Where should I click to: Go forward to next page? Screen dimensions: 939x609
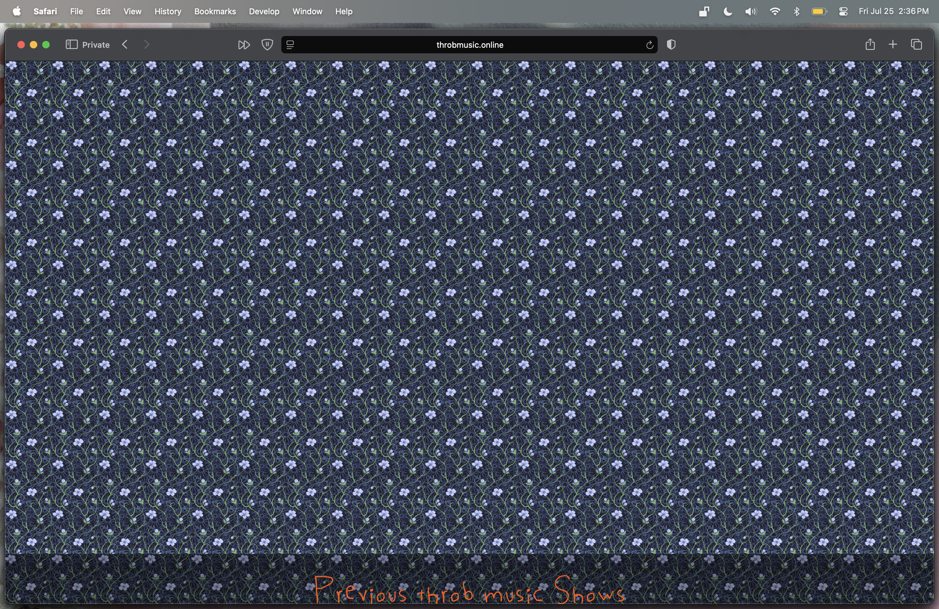146,45
